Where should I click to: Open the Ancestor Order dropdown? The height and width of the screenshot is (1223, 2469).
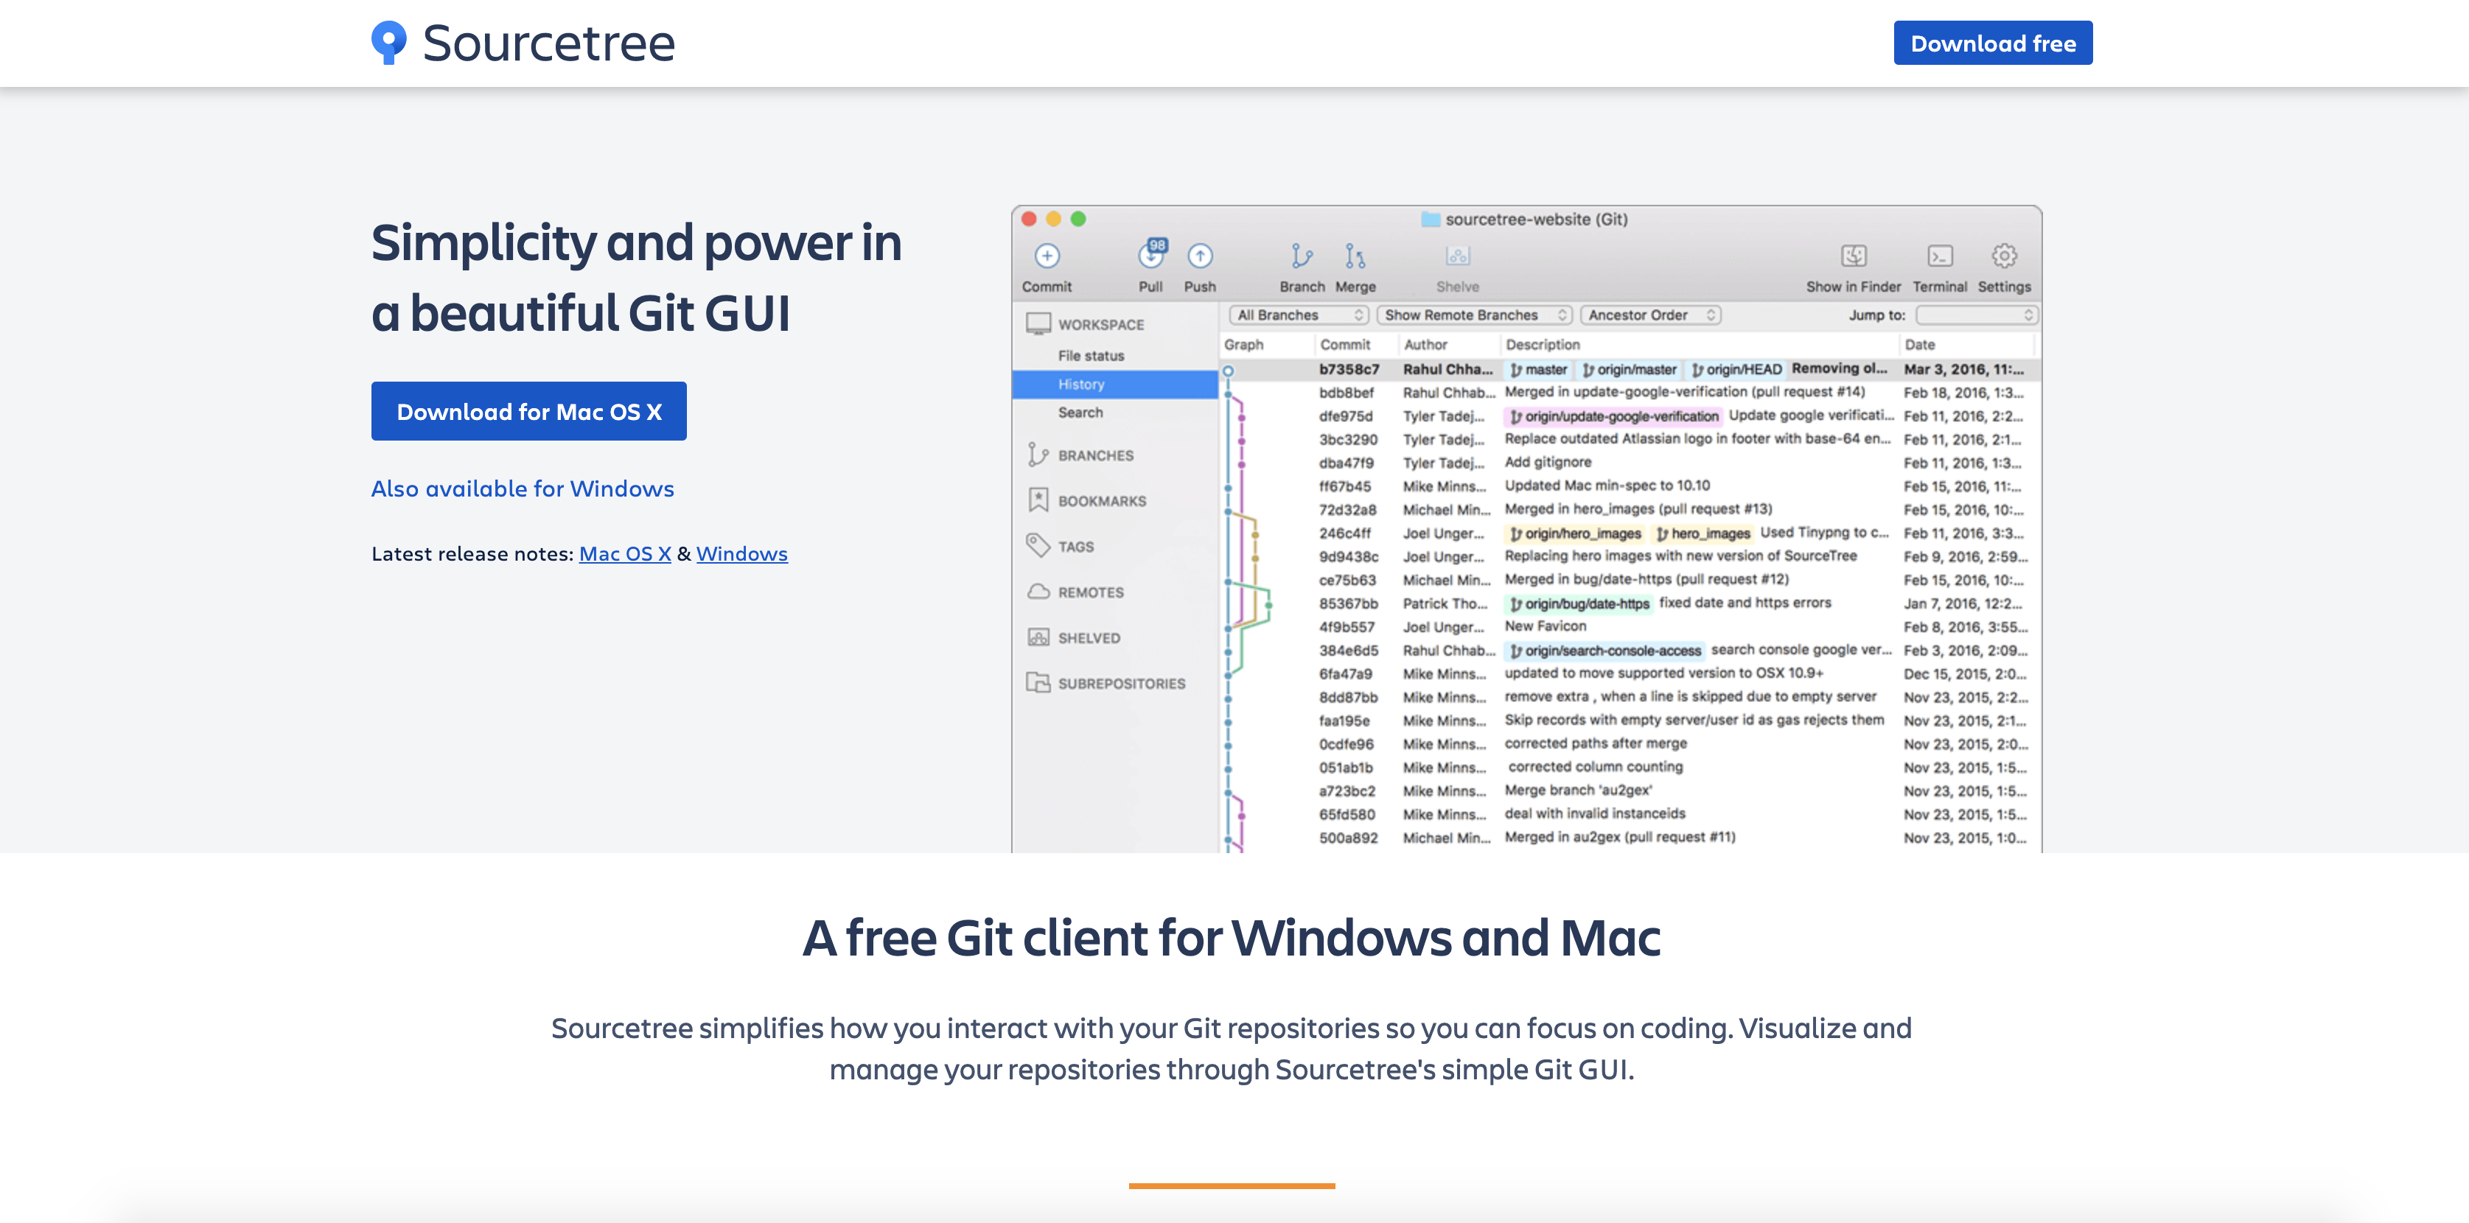click(1650, 315)
